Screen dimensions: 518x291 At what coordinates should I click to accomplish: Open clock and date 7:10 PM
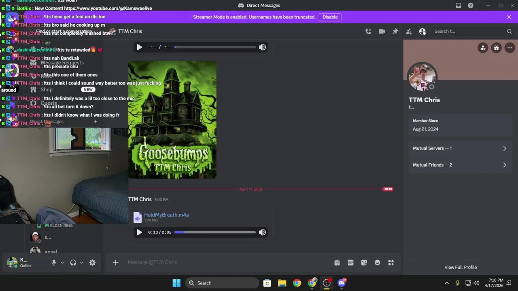496,283
